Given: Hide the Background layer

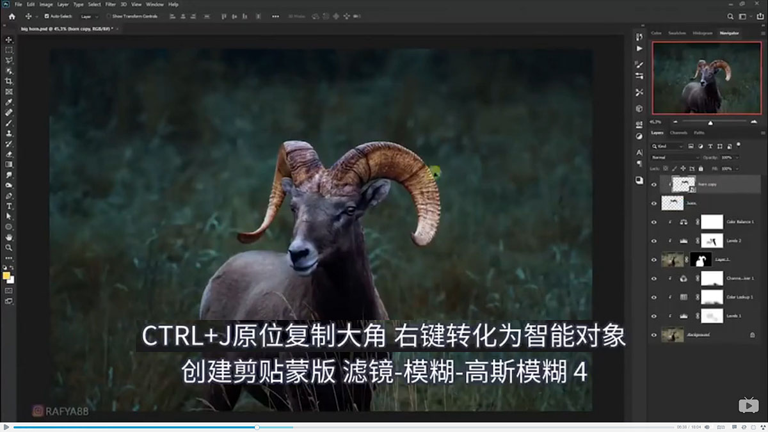Looking at the screenshot, I should [x=654, y=333].
